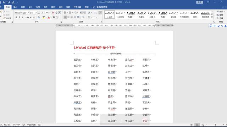
Task: Click the IME Chinese mode icon
Action: (215, 26)
